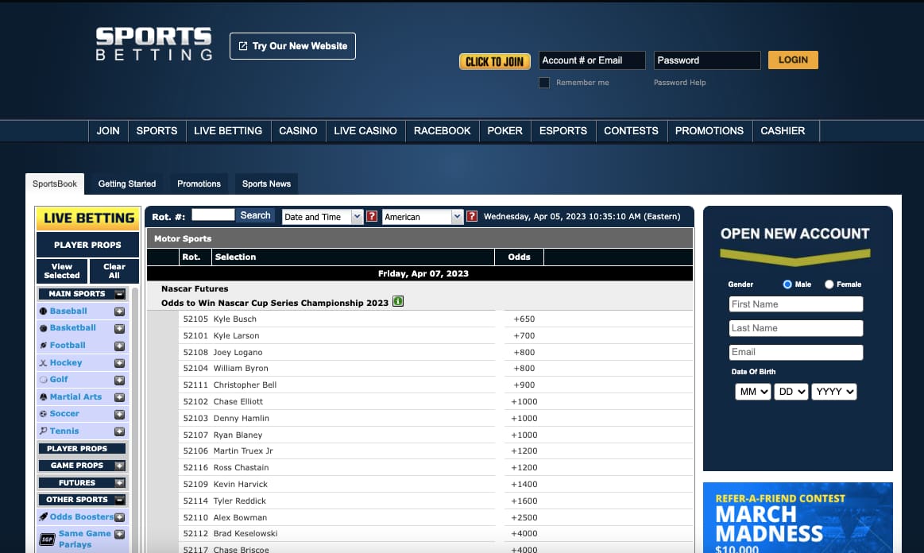Check the Remember me checkbox
Image resolution: width=924 pixels, height=553 pixels.
tap(544, 83)
